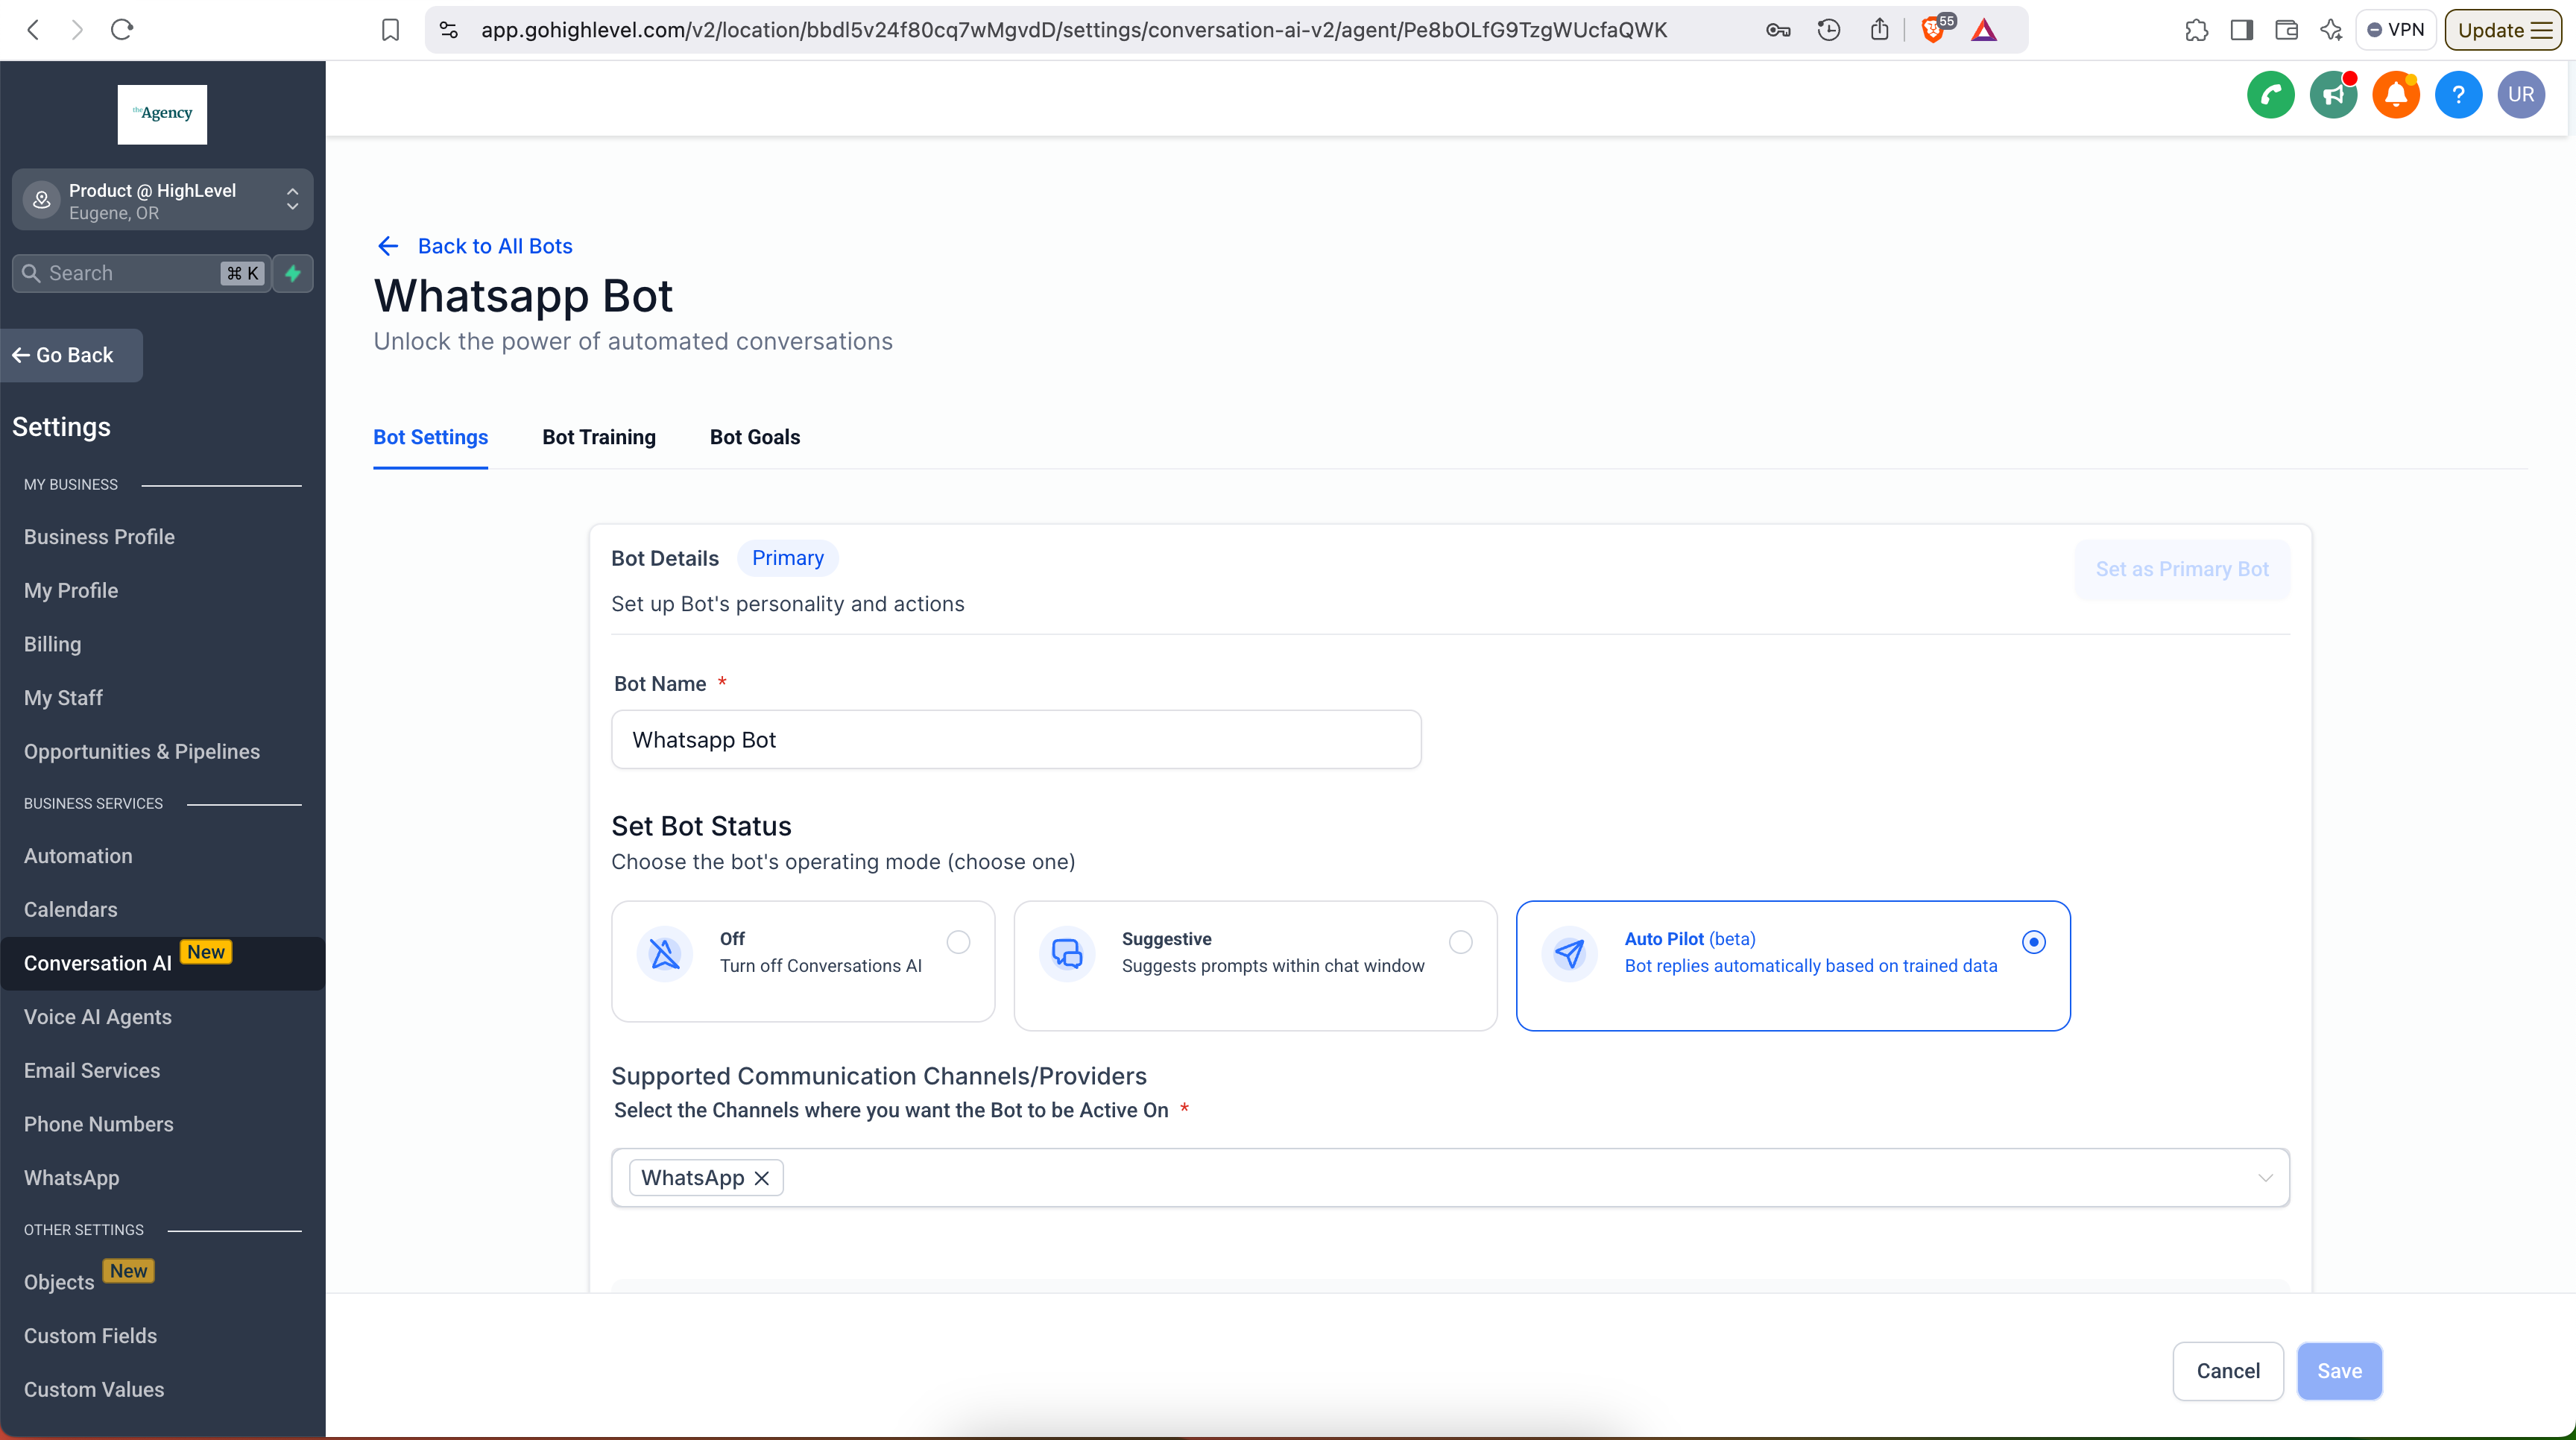Image resolution: width=2576 pixels, height=1440 pixels.
Task: Switch to the Bot Goals tab
Action: 755,437
